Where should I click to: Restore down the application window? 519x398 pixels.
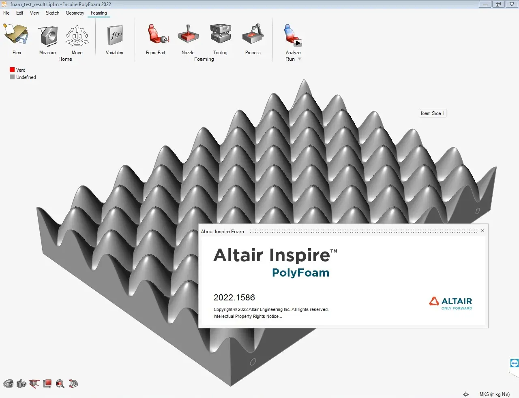pos(498,4)
